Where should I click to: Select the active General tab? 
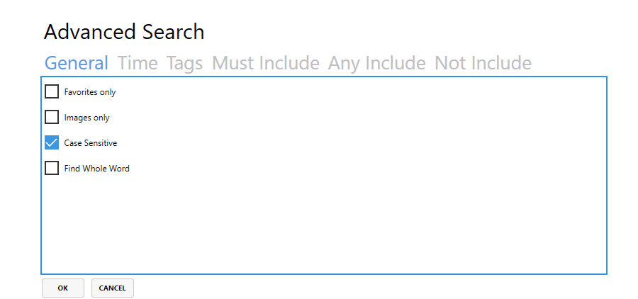click(x=76, y=63)
